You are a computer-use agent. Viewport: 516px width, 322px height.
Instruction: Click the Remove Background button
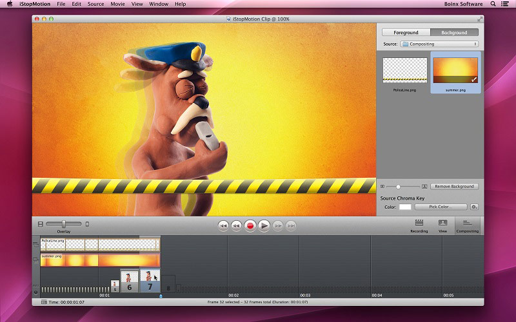click(x=454, y=186)
